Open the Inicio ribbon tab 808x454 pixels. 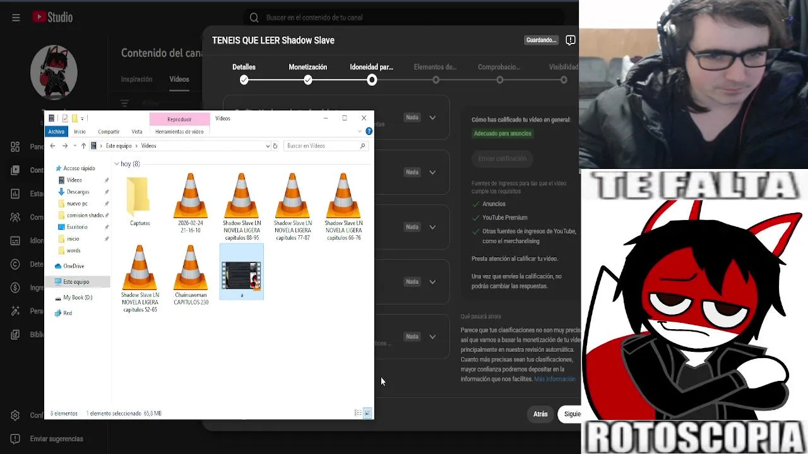click(x=80, y=131)
